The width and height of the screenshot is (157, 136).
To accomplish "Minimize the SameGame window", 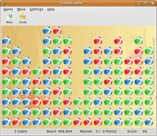I will (x=139, y=3).
